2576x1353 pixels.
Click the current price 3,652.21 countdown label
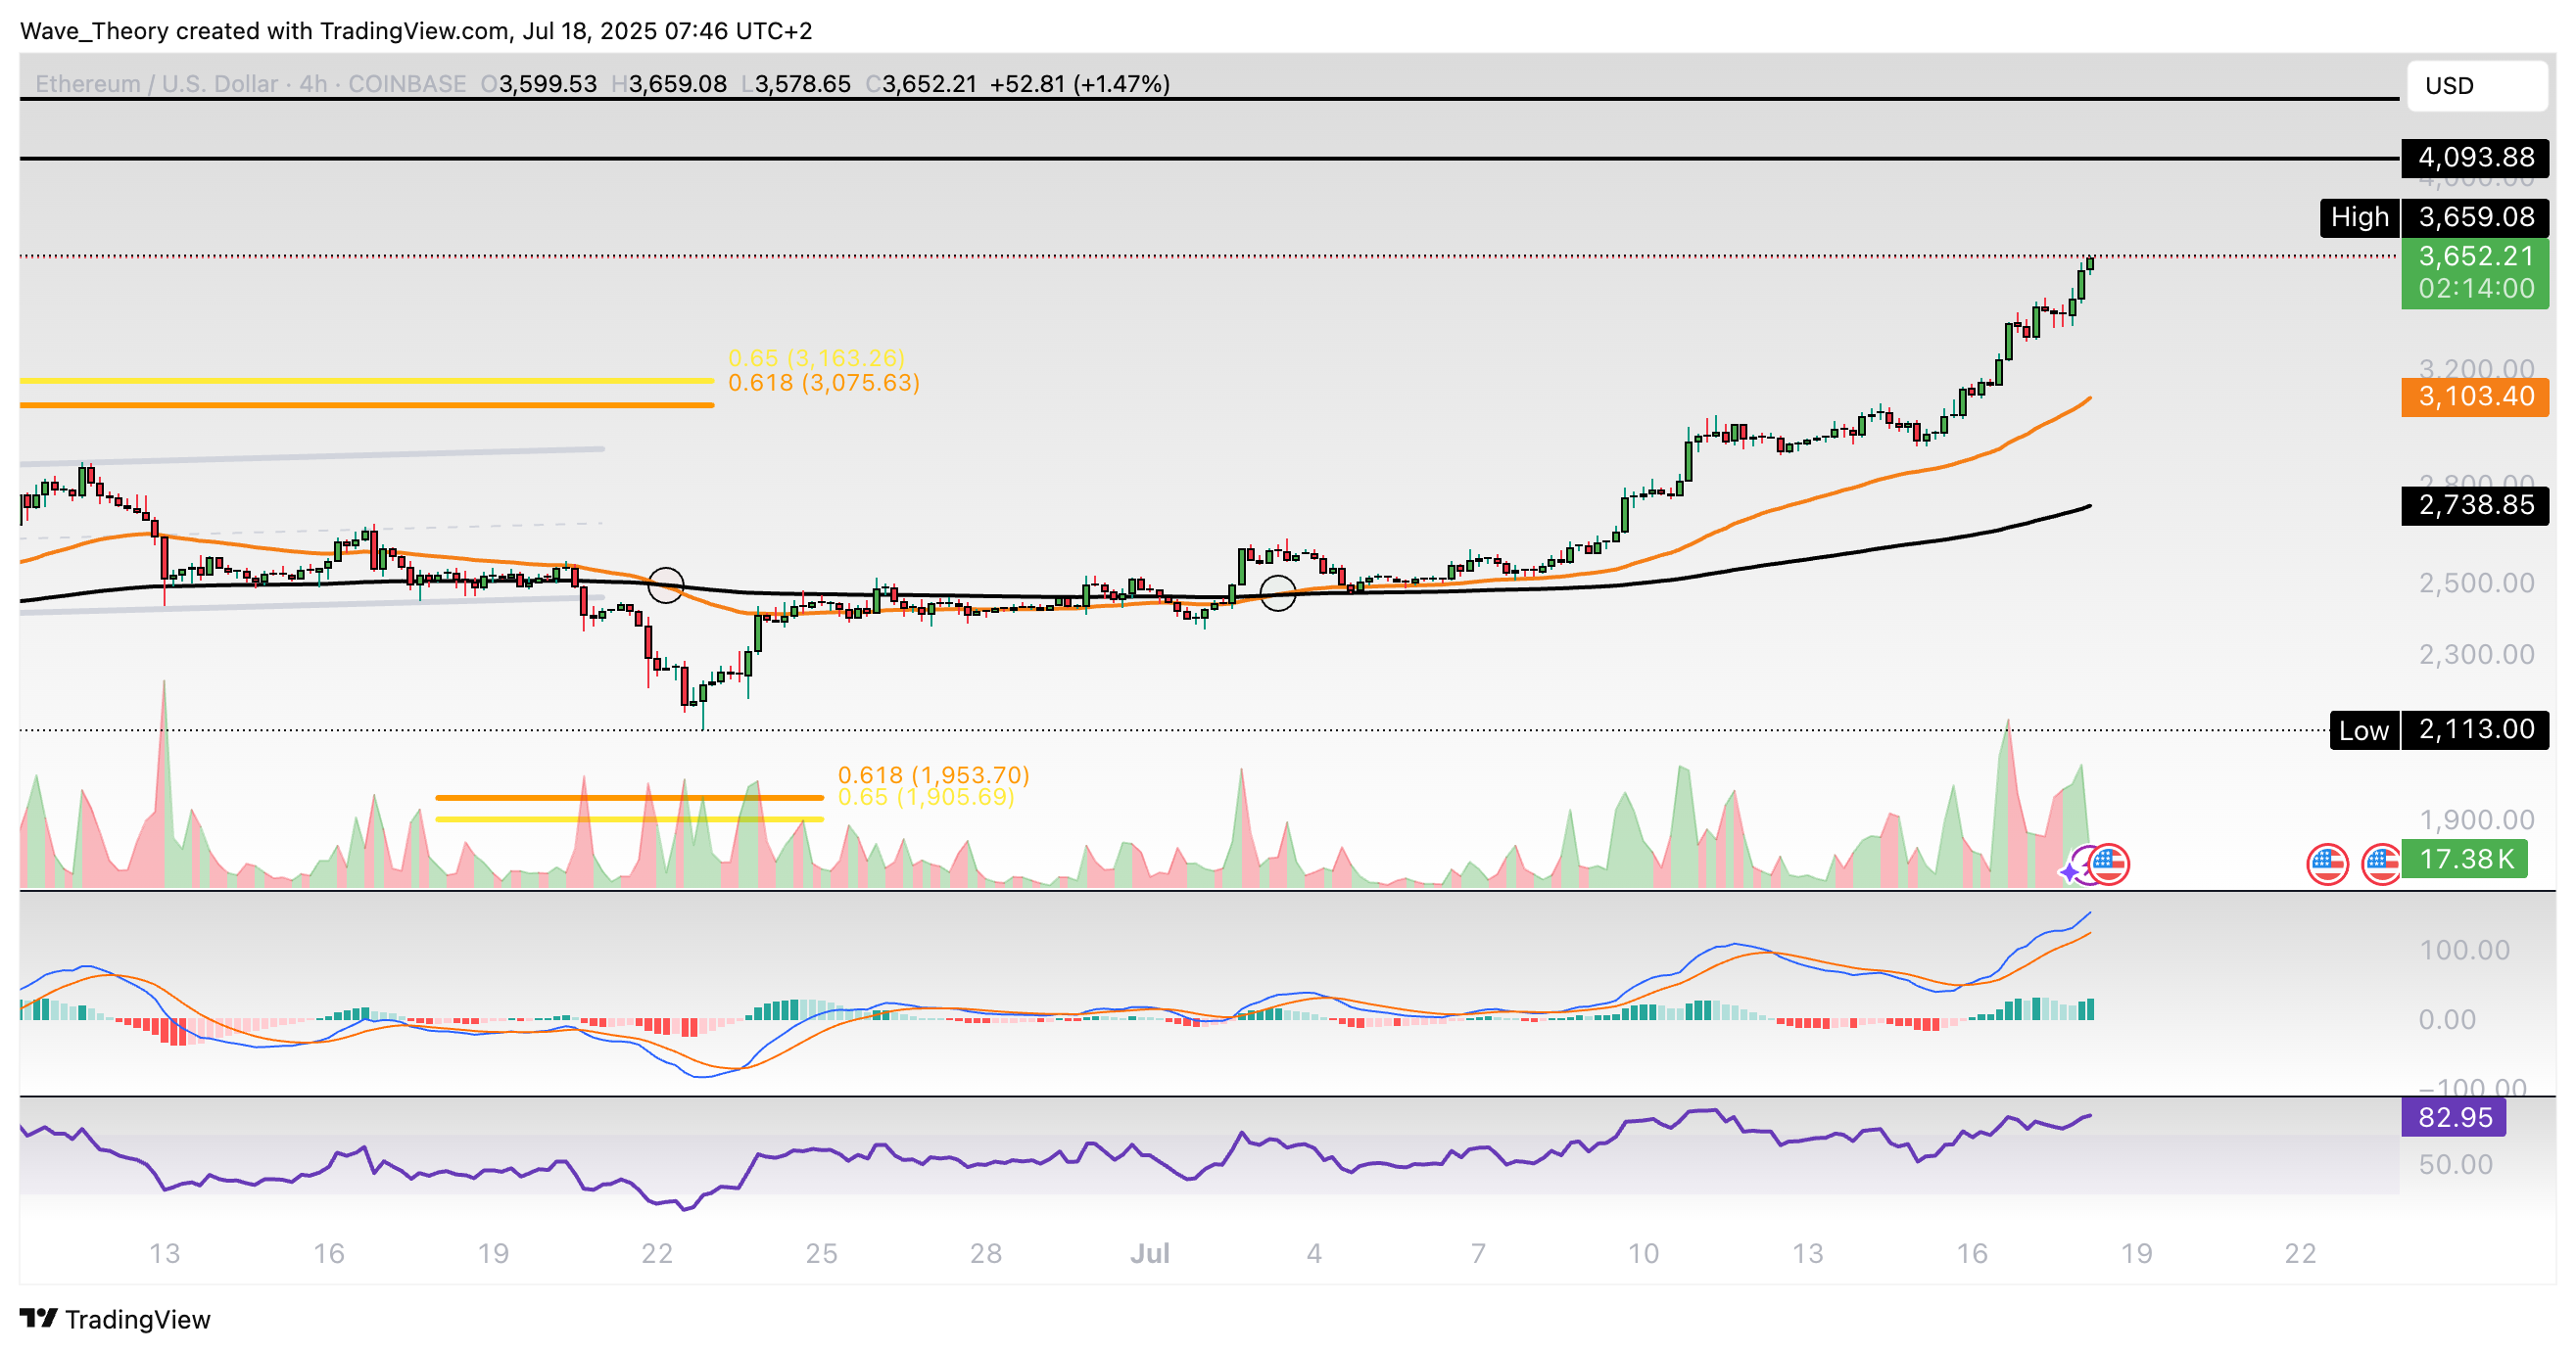point(2475,272)
